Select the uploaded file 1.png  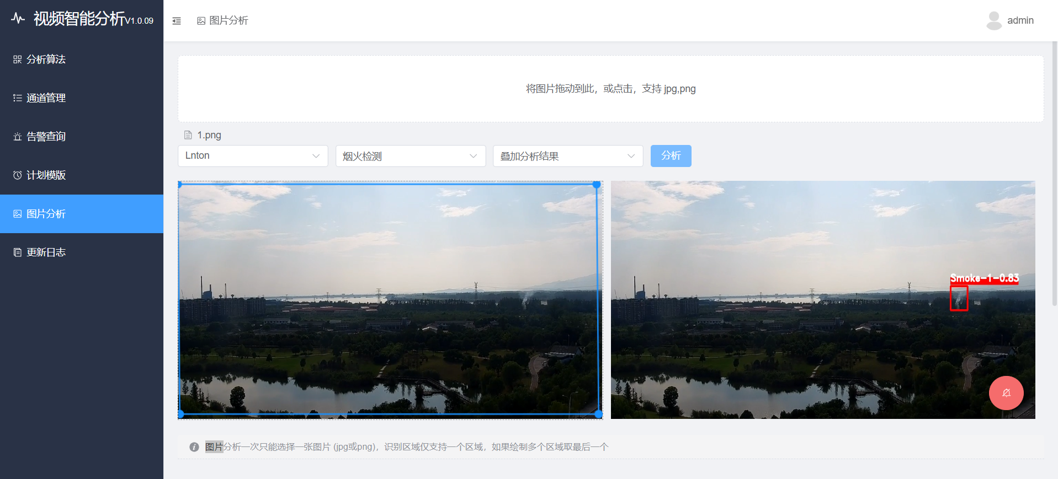(209, 135)
